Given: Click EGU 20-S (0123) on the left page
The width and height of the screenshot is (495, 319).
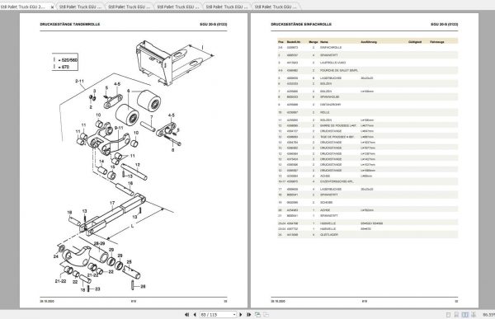Looking at the screenshot, I should point(214,24).
